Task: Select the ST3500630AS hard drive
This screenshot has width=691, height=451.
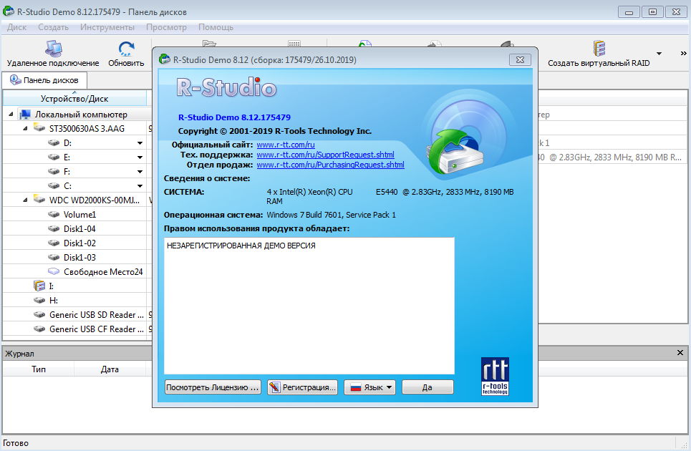Action: 86,129
